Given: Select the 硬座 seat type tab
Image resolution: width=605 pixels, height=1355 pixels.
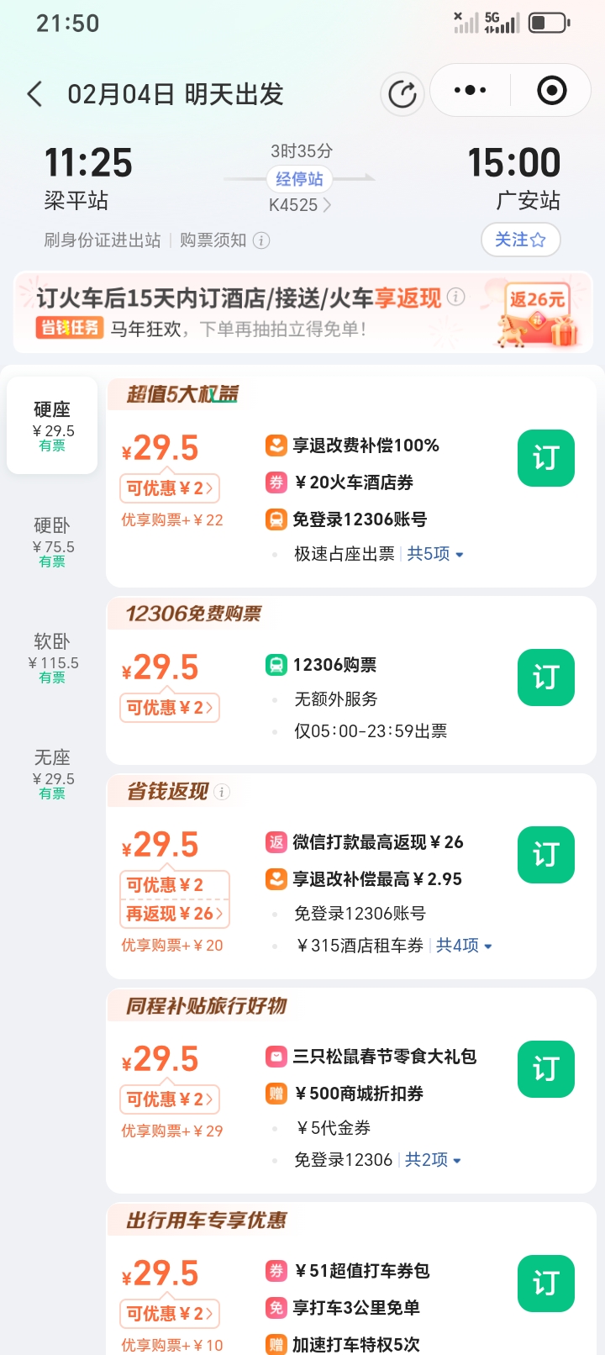Looking at the screenshot, I should [52, 425].
